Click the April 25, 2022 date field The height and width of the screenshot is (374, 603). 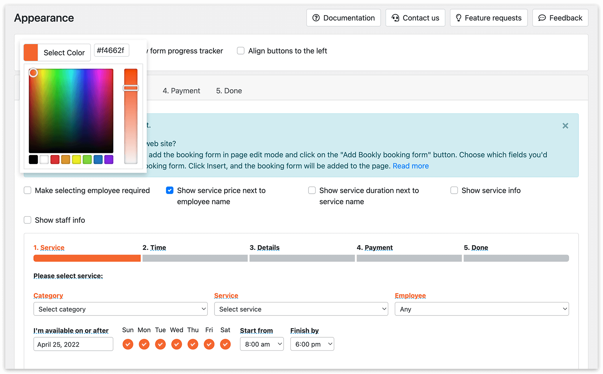(73, 344)
